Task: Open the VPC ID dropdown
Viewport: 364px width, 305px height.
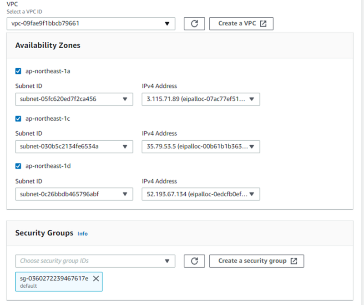Action: click(x=91, y=24)
